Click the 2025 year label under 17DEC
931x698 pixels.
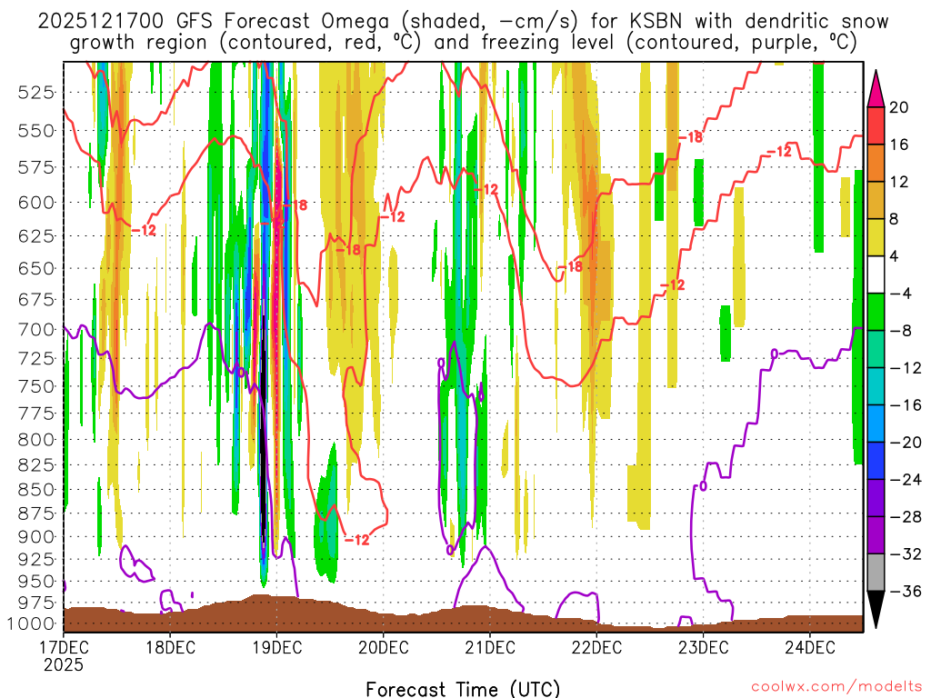(64, 664)
